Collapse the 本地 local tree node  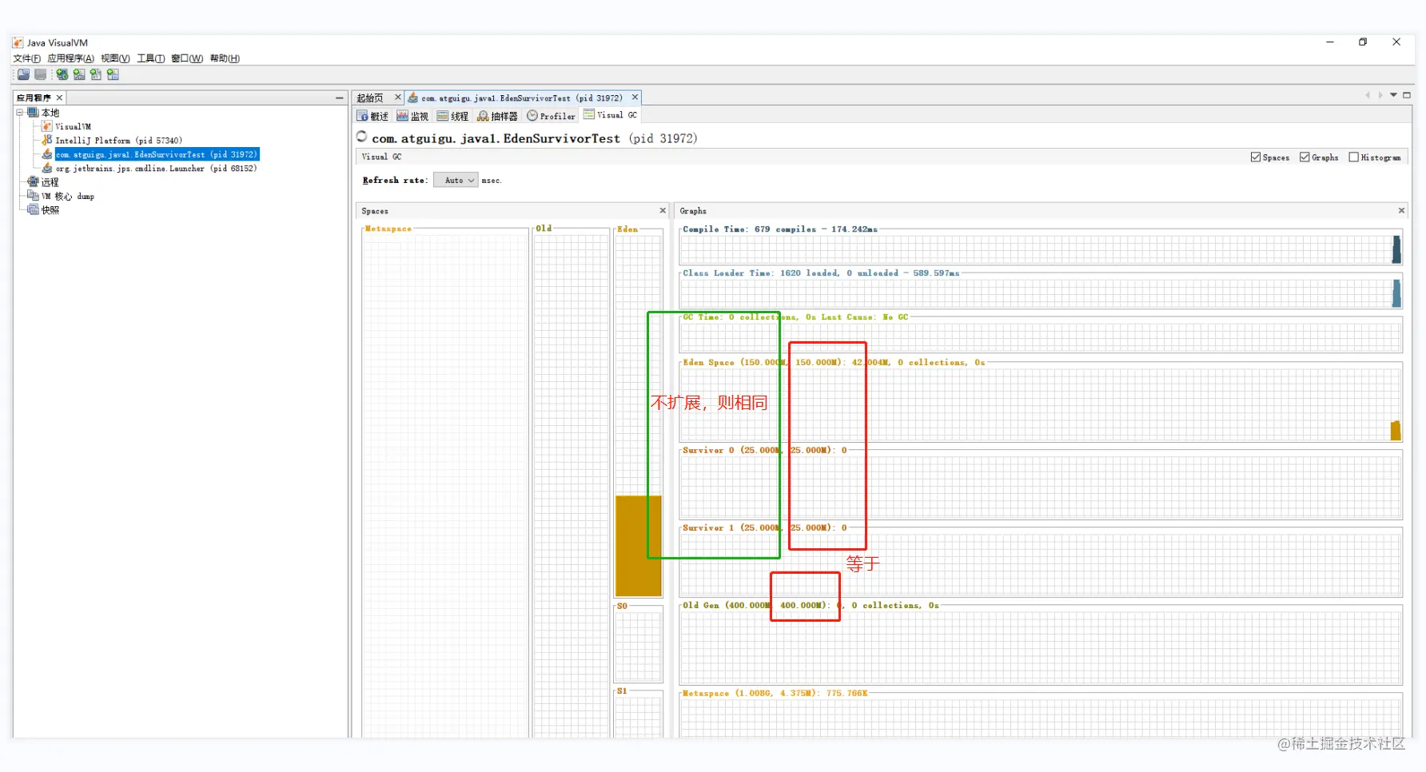point(20,113)
